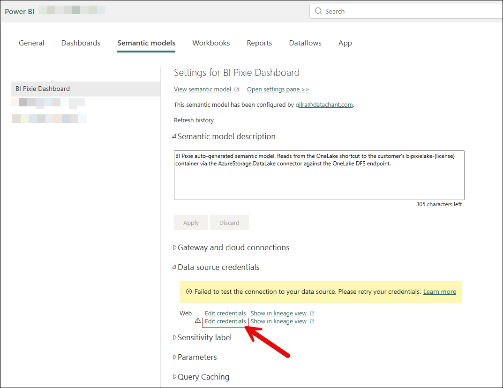Click the Settings for BI Pixie Dashboard heading
503x388 pixels.
tap(237, 73)
